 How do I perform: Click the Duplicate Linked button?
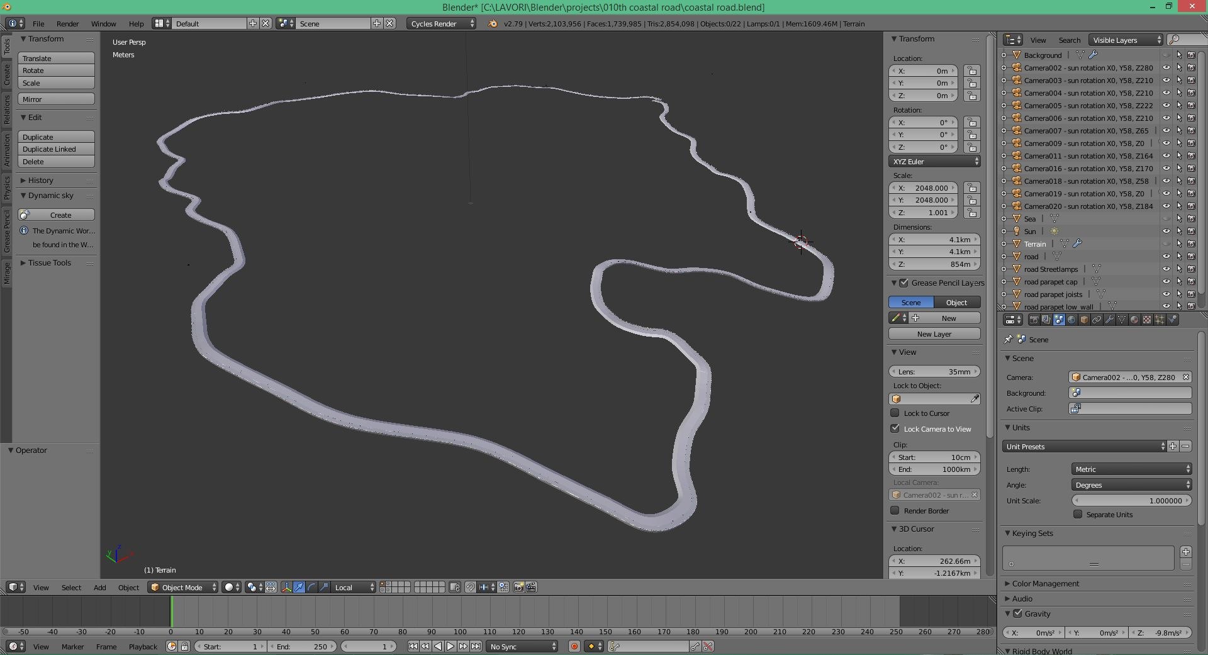coord(56,149)
